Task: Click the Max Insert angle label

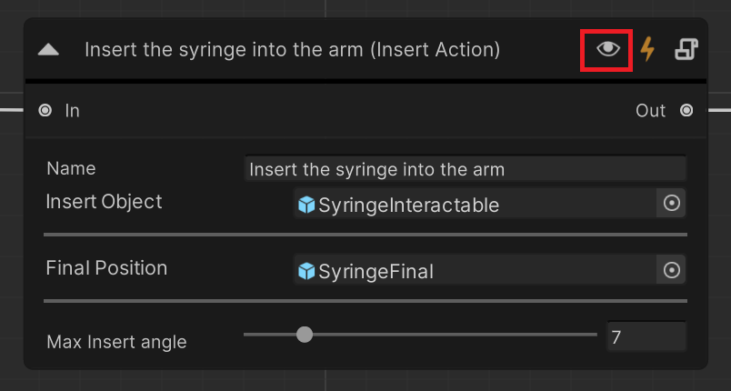Action: point(116,342)
